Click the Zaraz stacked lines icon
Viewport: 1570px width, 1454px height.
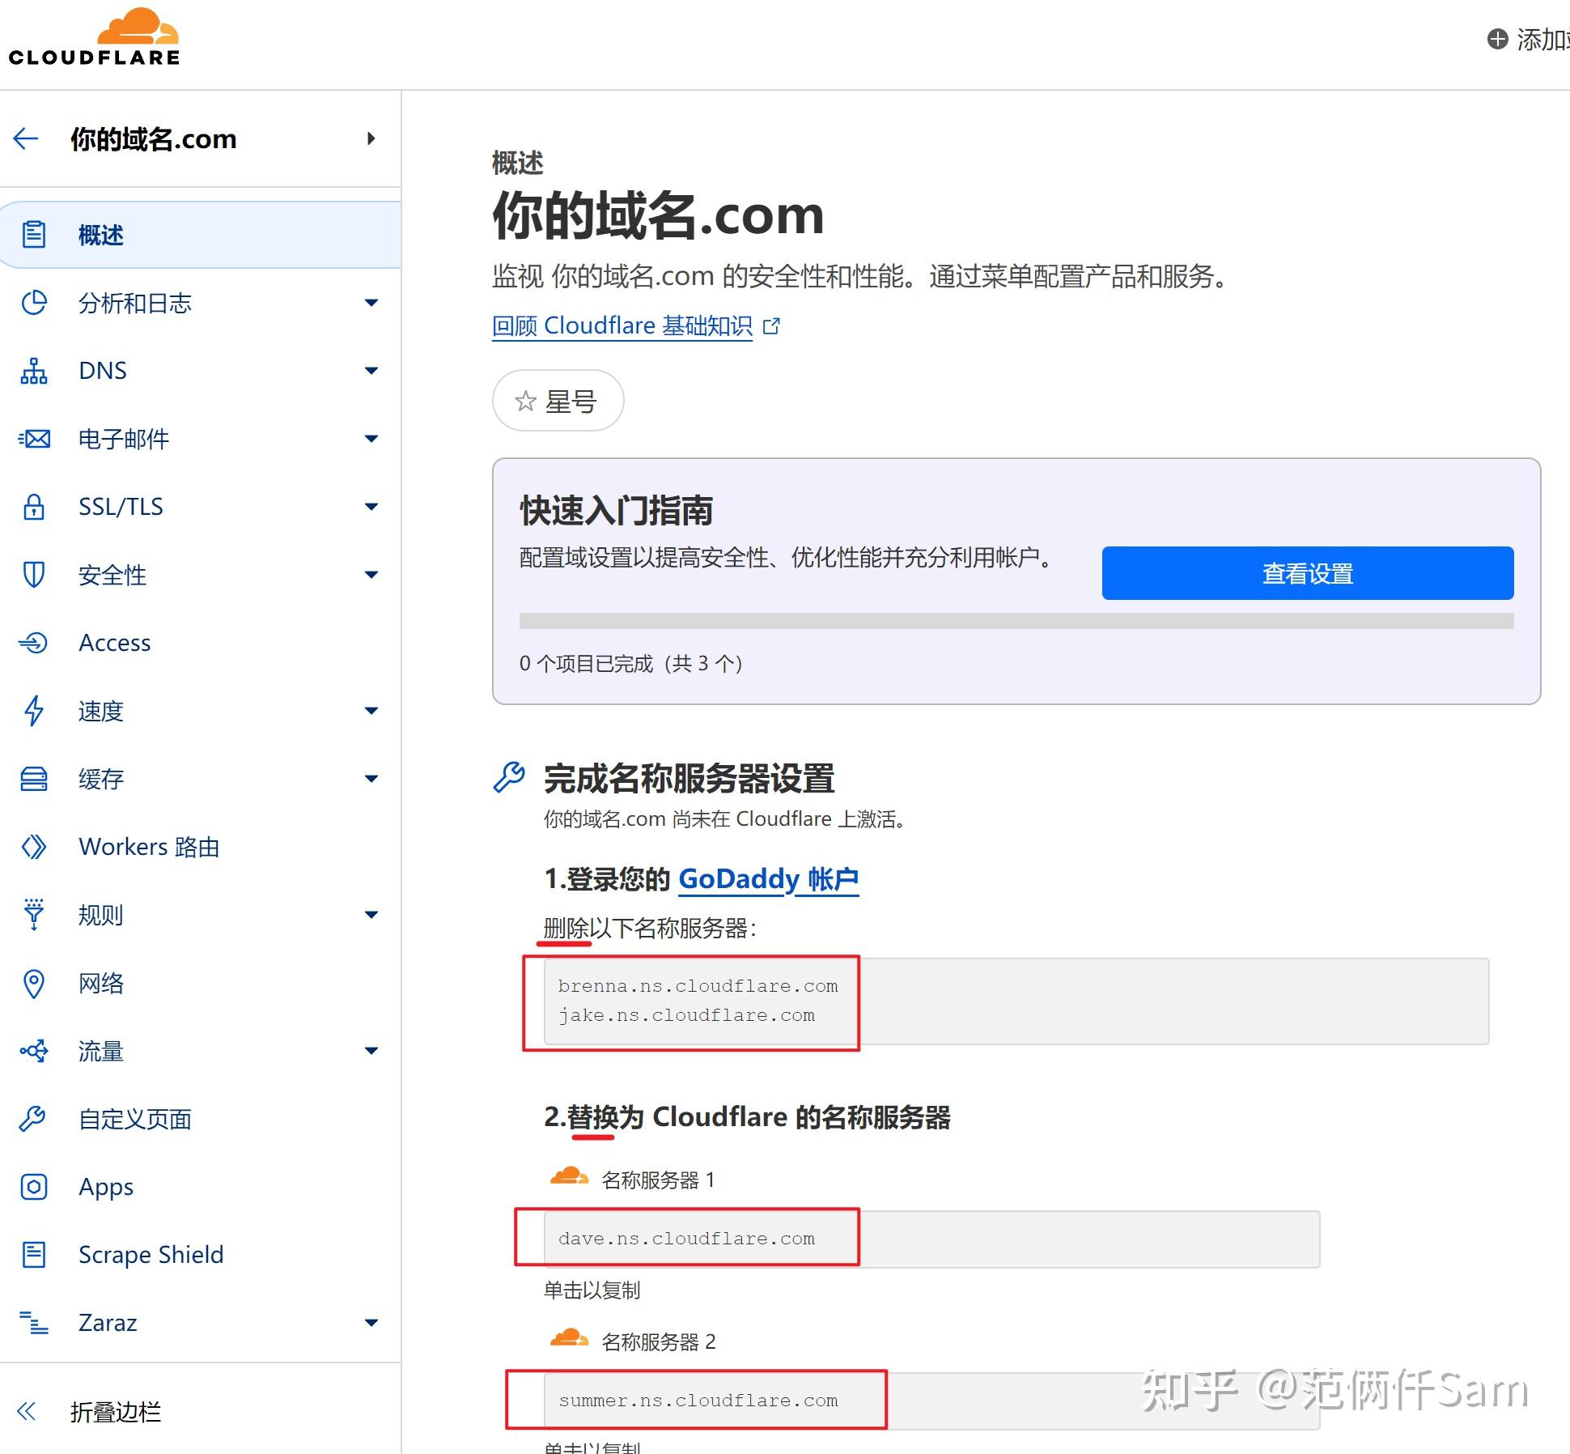tap(34, 1323)
